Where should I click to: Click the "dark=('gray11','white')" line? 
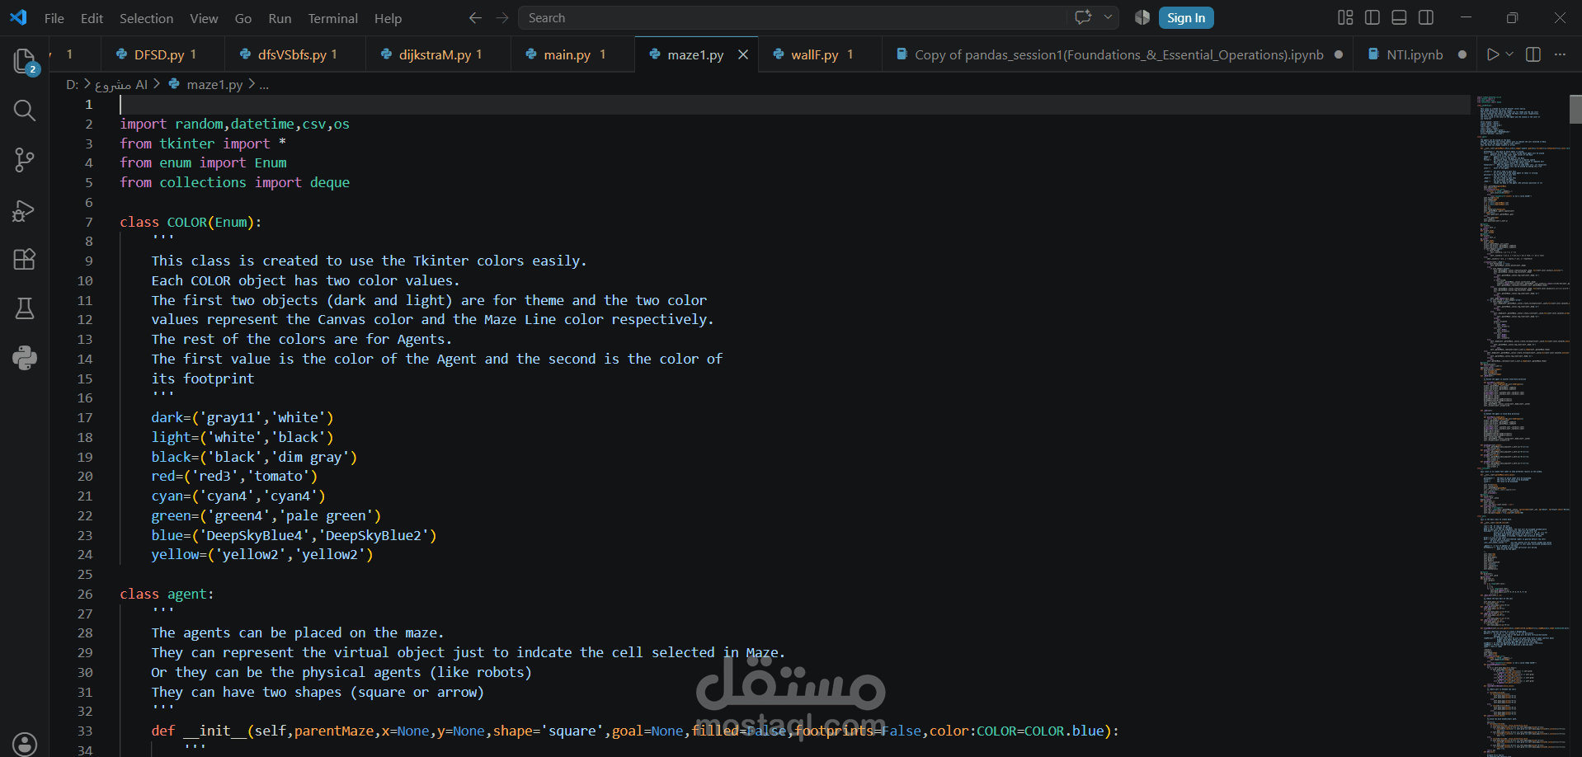coord(242,418)
